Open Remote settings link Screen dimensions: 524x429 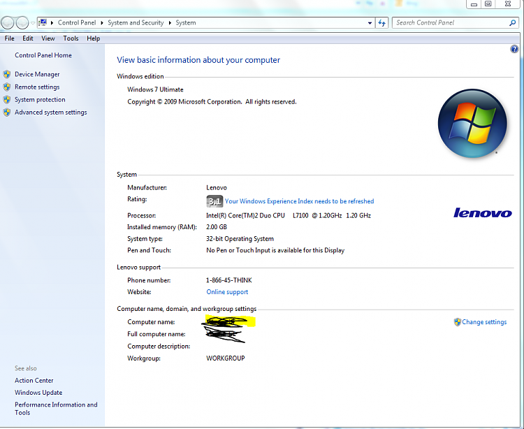click(x=37, y=87)
